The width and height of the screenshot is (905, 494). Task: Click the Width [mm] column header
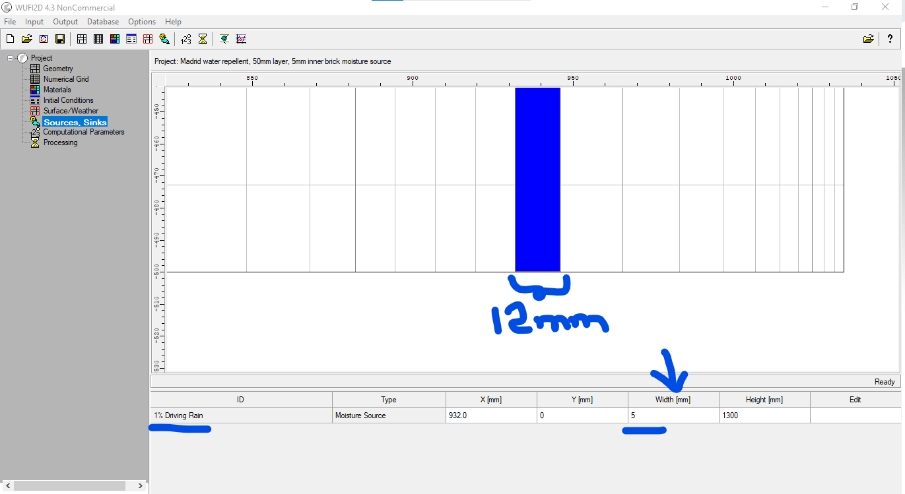point(673,400)
